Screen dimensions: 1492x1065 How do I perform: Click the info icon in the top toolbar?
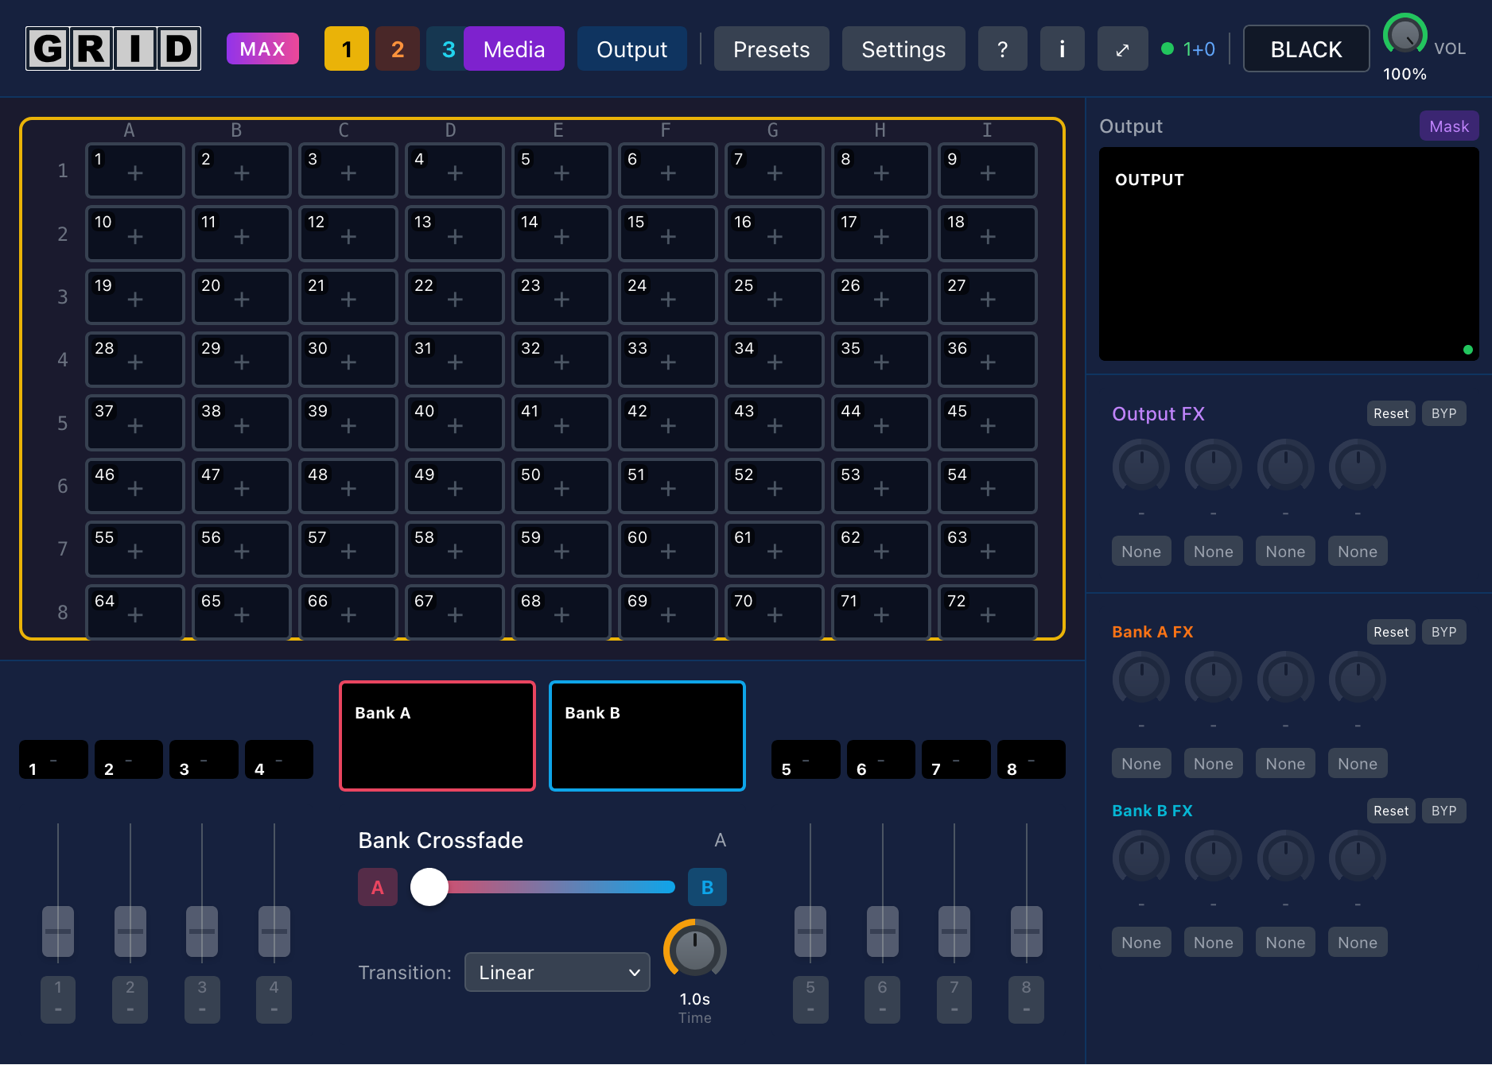click(x=1062, y=48)
